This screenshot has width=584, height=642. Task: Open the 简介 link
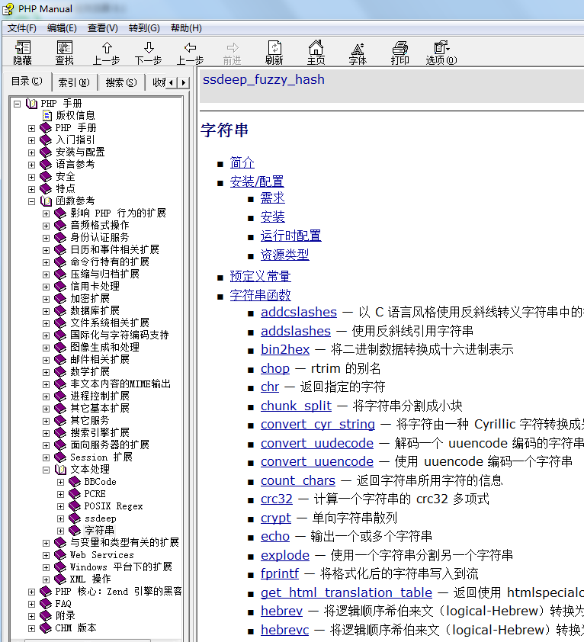pos(242,163)
